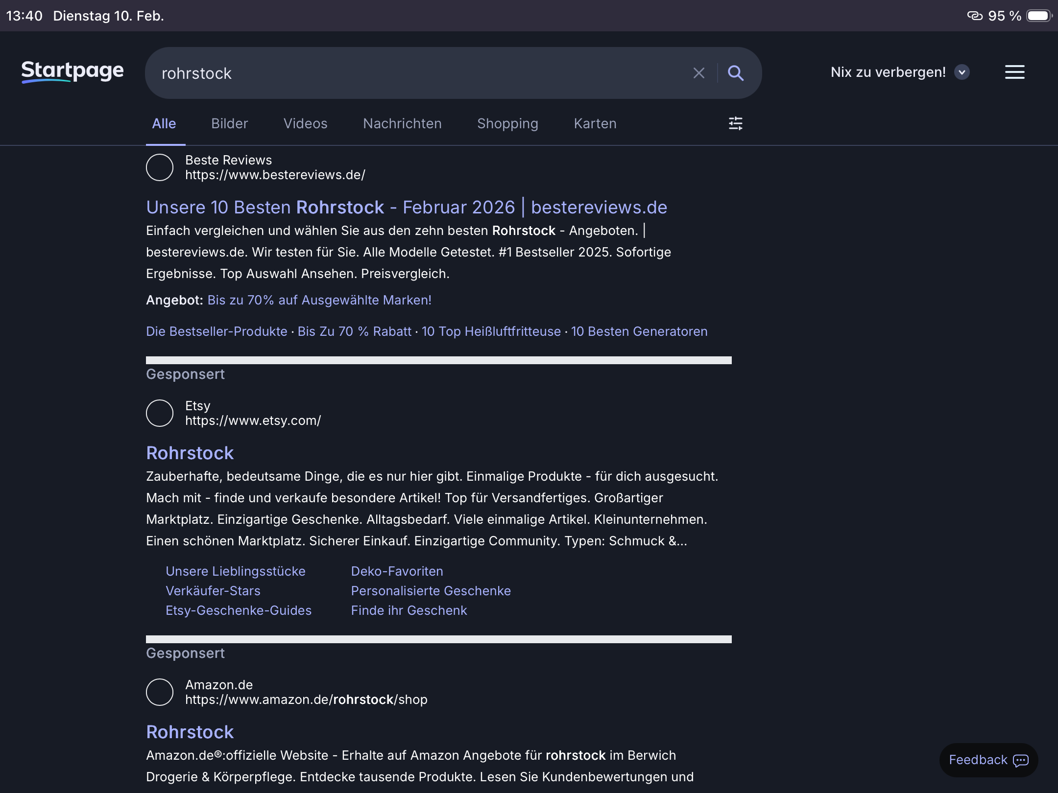Image resolution: width=1058 pixels, height=793 pixels.
Task: Click the Etsy site favicon circle
Action: click(160, 413)
